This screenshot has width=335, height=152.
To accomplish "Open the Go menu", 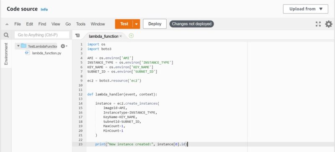I will pyautogui.click(x=68, y=24).
